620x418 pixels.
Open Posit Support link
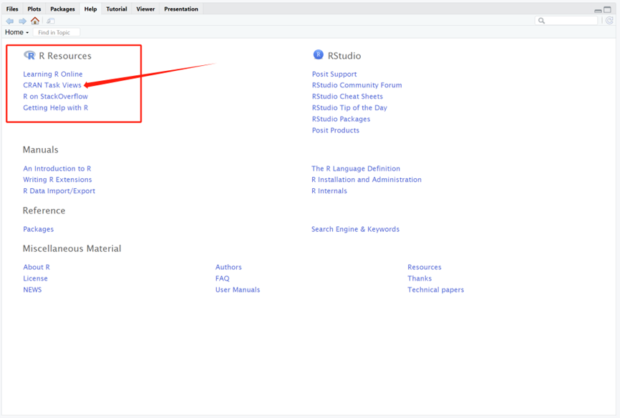tap(334, 74)
